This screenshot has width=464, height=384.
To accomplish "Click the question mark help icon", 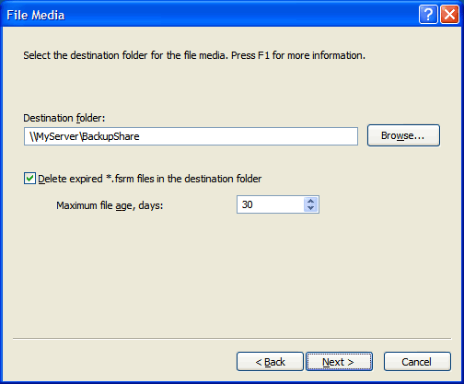I will point(428,14).
